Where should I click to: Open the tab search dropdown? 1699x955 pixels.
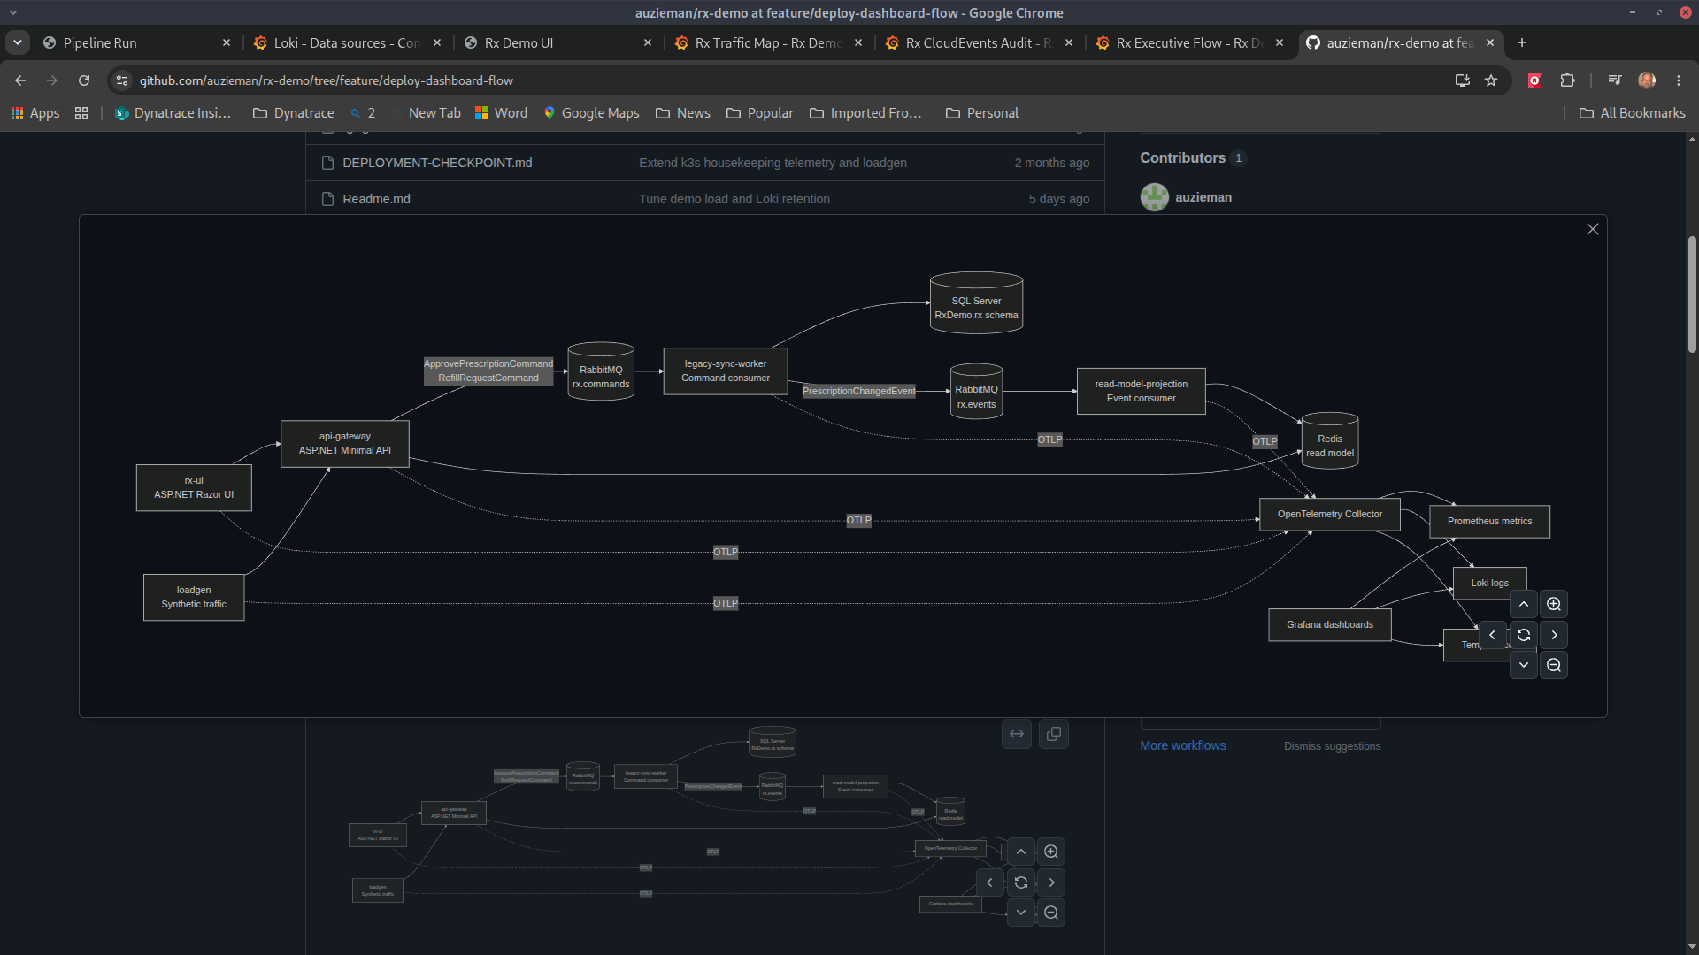[18, 42]
